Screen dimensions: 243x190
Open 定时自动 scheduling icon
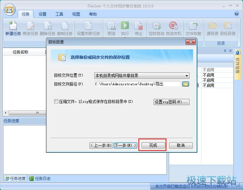click(156, 26)
